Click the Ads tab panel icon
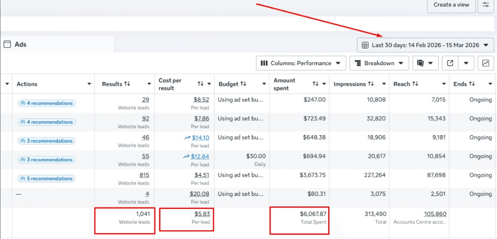This screenshot has height=239, width=497. [x=7, y=45]
